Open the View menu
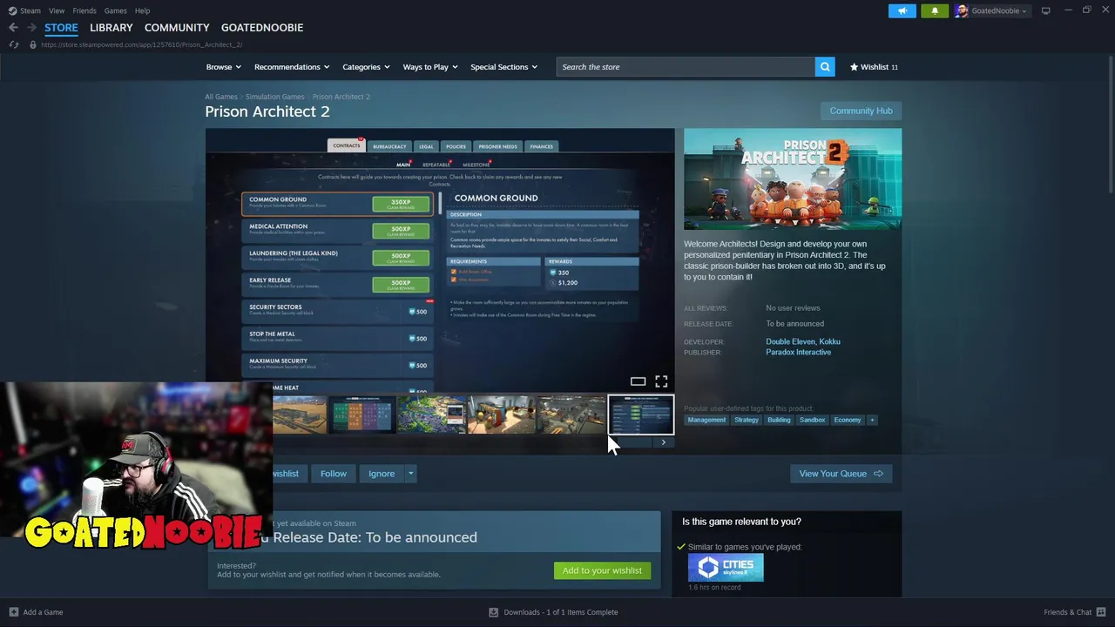The width and height of the screenshot is (1115, 627). (x=57, y=10)
